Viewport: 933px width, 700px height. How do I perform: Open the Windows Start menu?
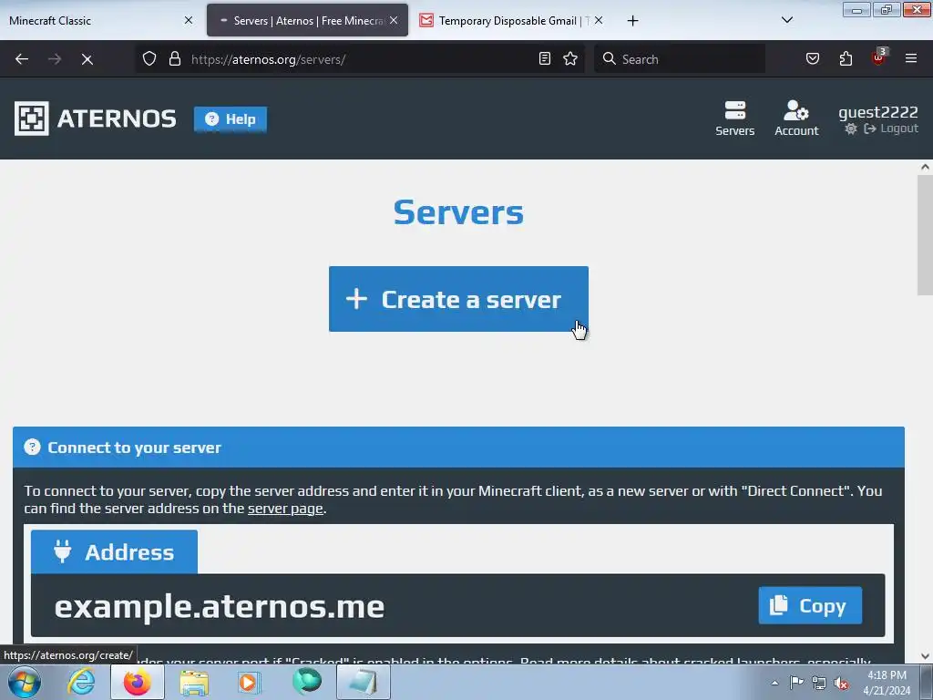[24, 682]
